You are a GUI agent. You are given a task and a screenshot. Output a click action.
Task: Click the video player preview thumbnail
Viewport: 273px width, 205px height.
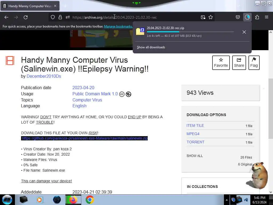[102, 38]
